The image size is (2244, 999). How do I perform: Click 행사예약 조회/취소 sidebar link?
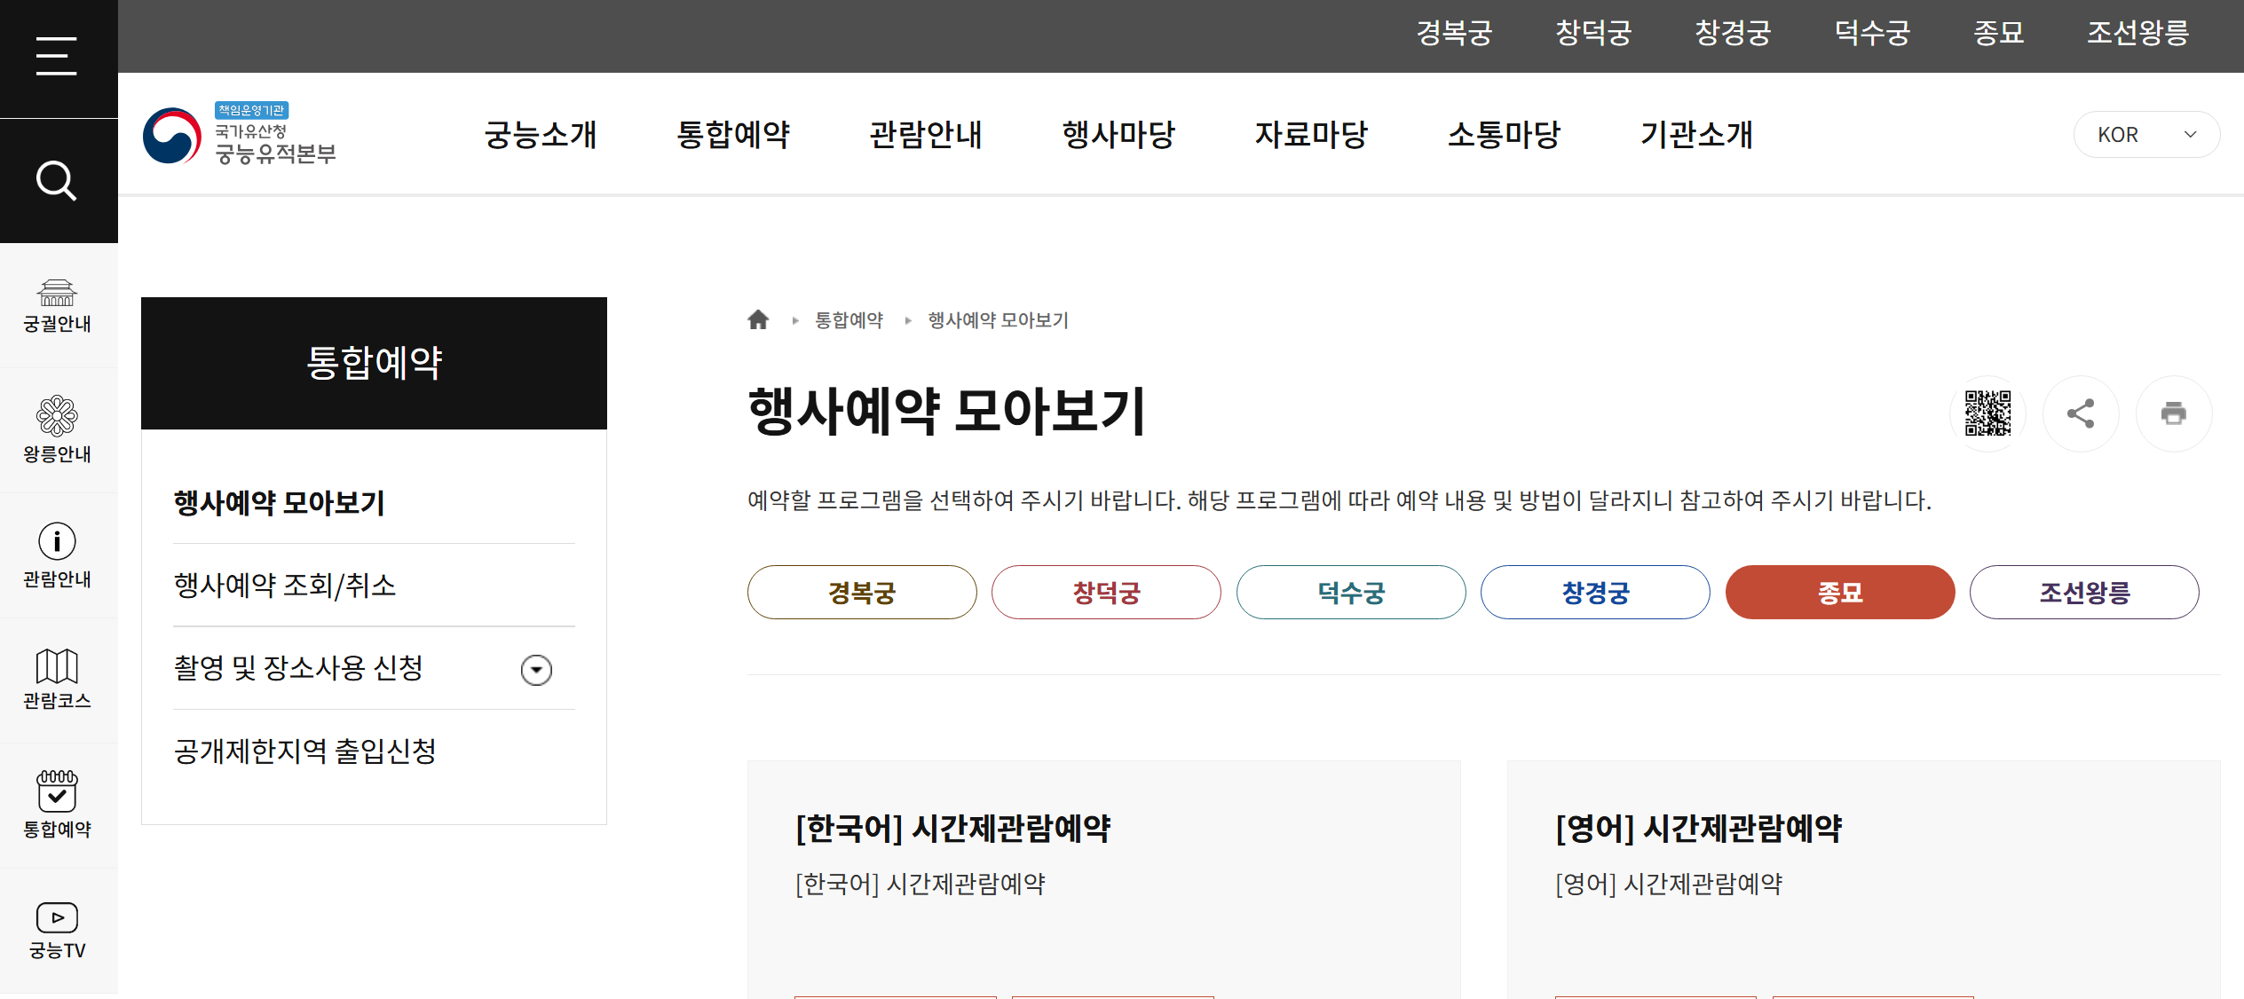point(285,586)
